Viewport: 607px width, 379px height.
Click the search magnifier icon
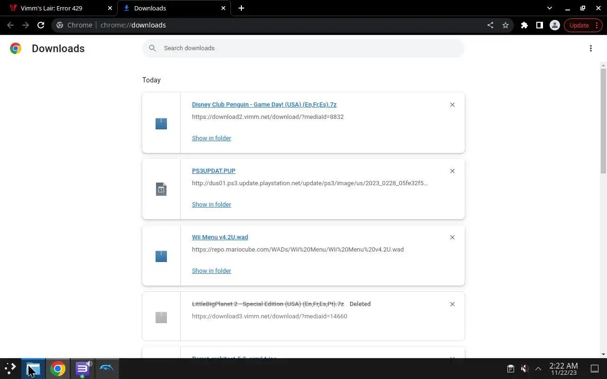tap(152, 48)
